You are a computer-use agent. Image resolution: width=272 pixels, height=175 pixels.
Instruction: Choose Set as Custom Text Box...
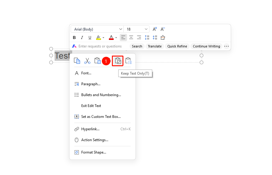[102, 117]
